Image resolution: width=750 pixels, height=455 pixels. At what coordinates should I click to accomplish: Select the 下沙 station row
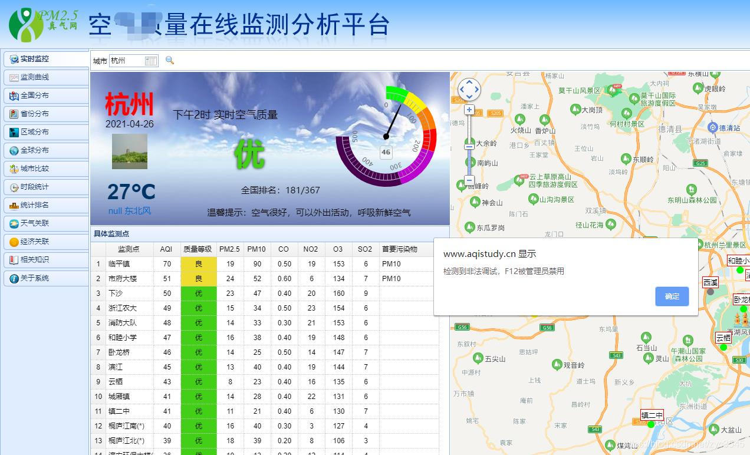[265, 294]
